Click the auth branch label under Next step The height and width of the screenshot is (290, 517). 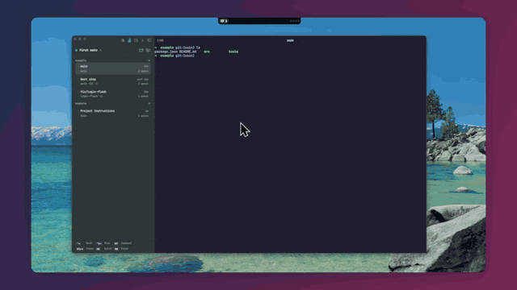83,84
